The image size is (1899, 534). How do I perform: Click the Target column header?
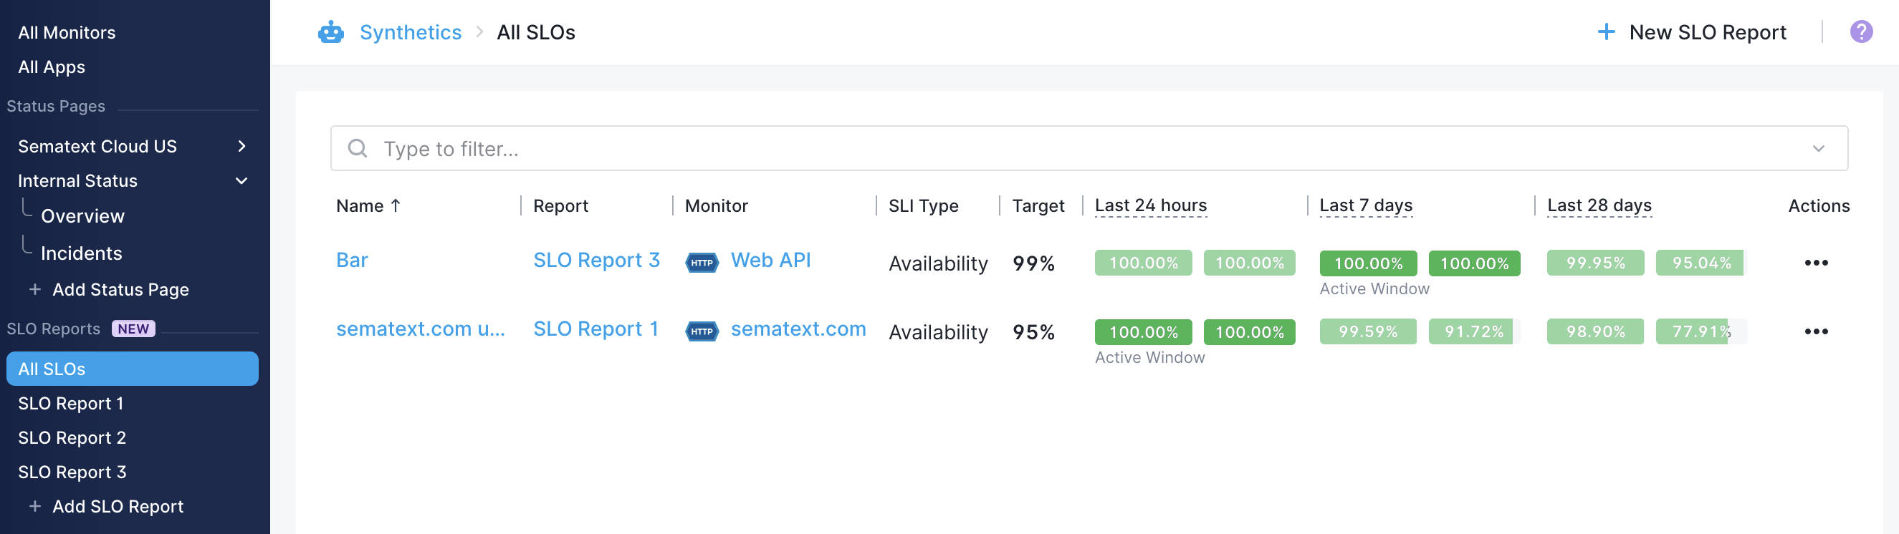(1038, 205)
